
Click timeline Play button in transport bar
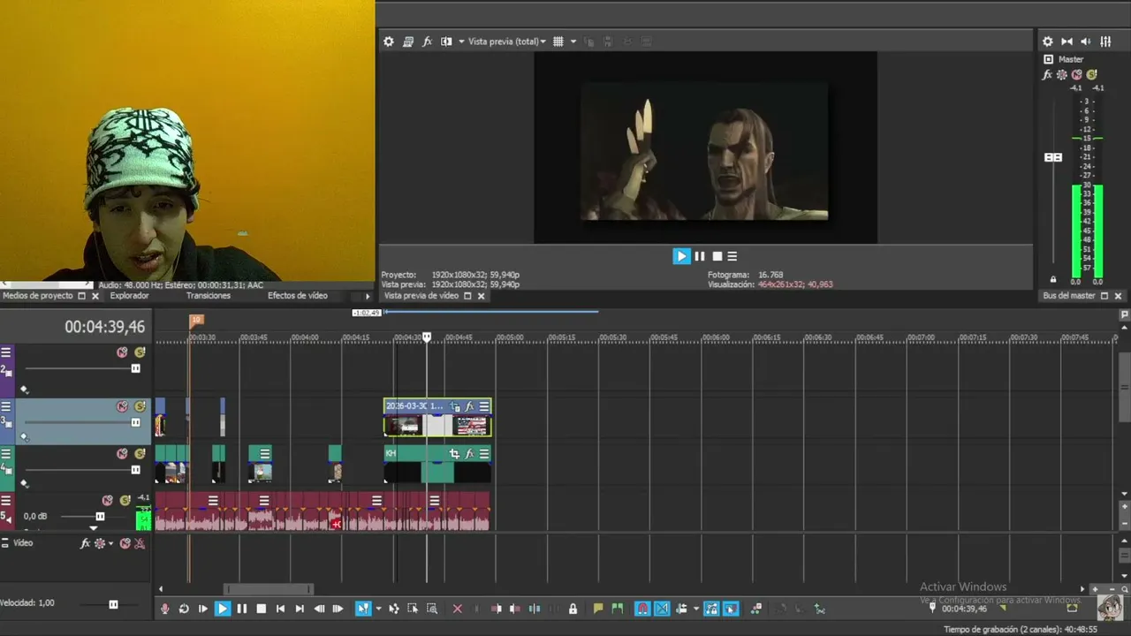[223, 609]
